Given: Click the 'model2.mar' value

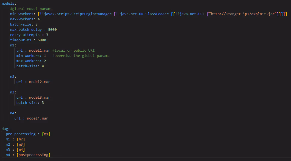Looking at the screenshot, I should coord(40,82).
